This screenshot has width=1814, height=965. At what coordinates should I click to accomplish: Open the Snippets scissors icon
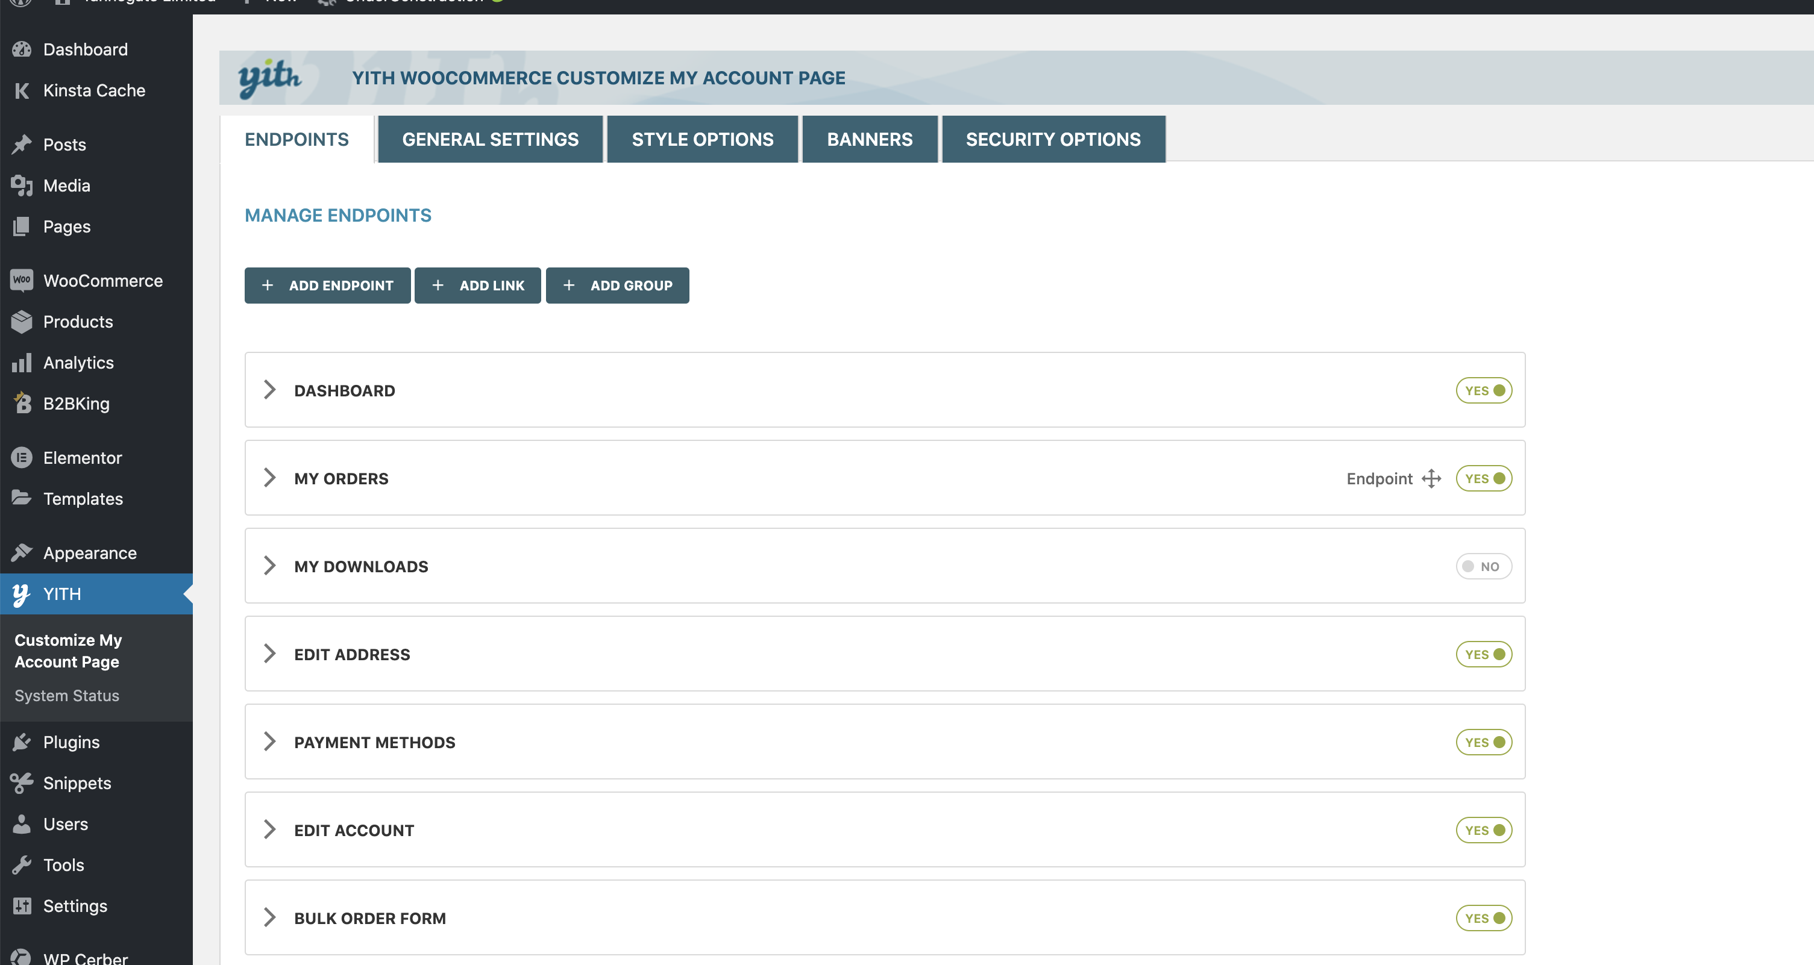pyautogui.click(x=22, y=782)
